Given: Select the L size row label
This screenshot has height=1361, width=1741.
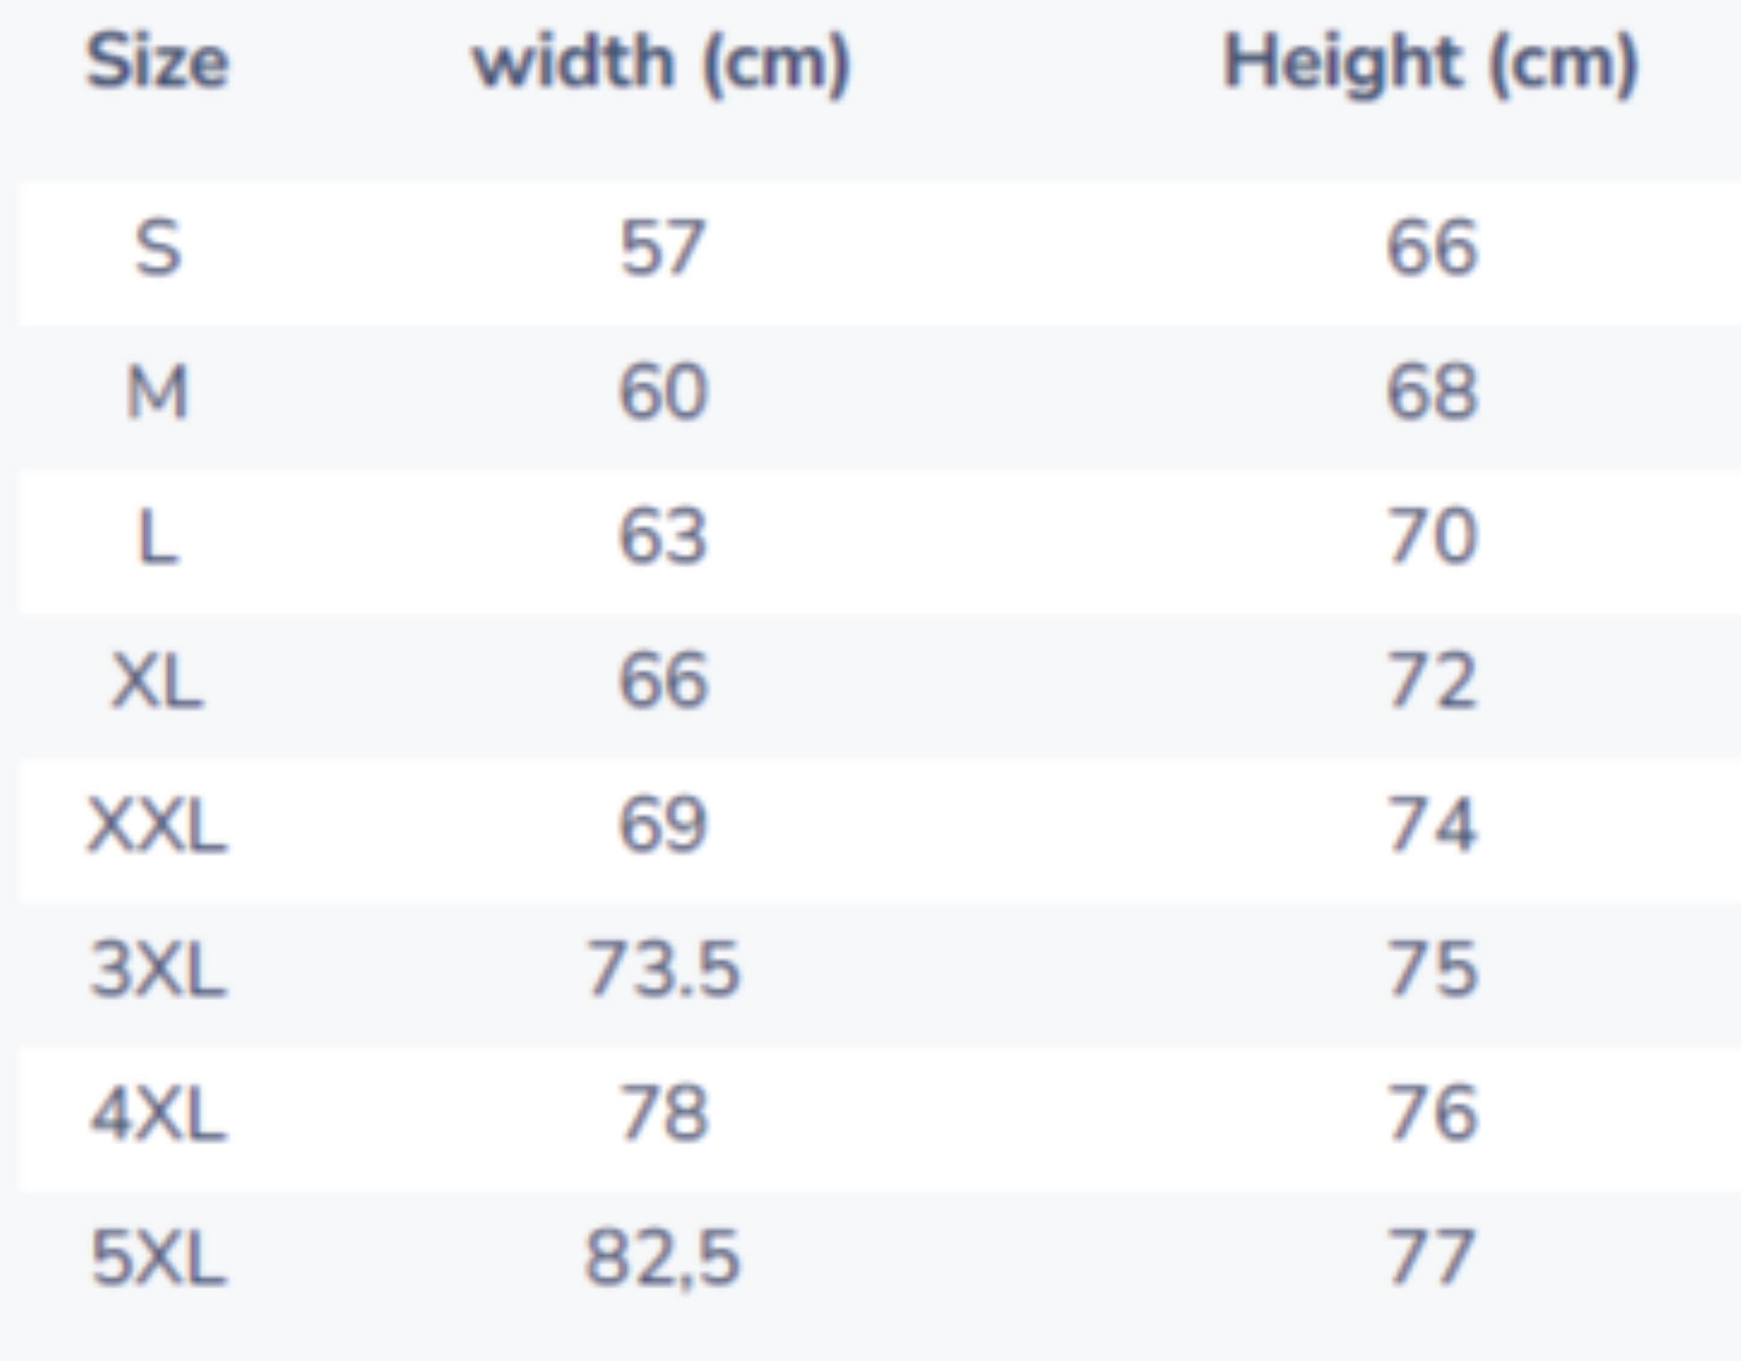Looking at the screenshot, I should tap(157, 538).
